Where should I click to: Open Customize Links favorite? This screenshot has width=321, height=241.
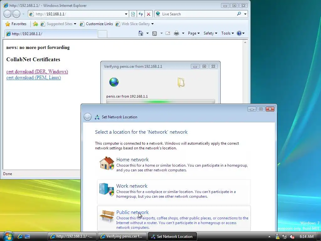coord(96,24)
